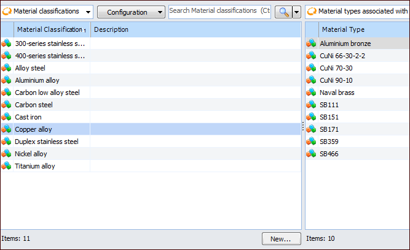Open the Configuration dropdown button
Viewport: 410px width, 250px height.
[x=132, y=12]
